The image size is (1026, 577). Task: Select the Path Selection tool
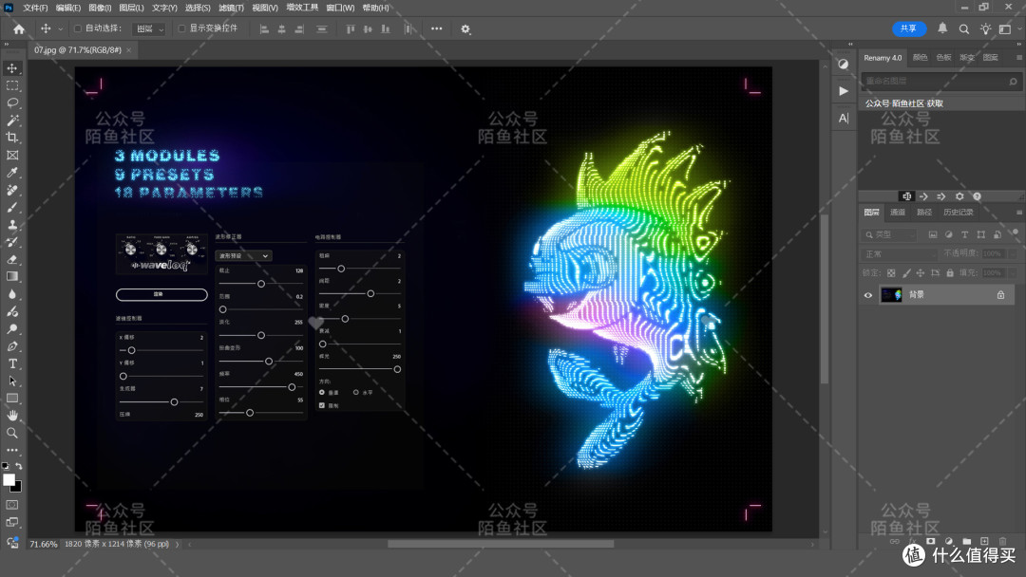[11, 381]
